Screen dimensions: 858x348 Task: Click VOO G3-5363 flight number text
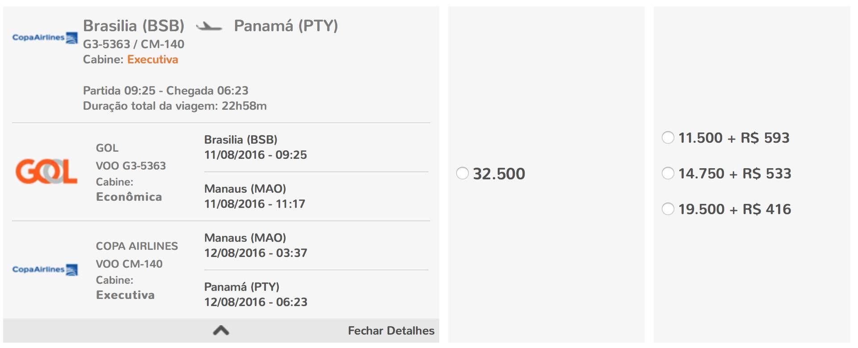tap(131, 166)
